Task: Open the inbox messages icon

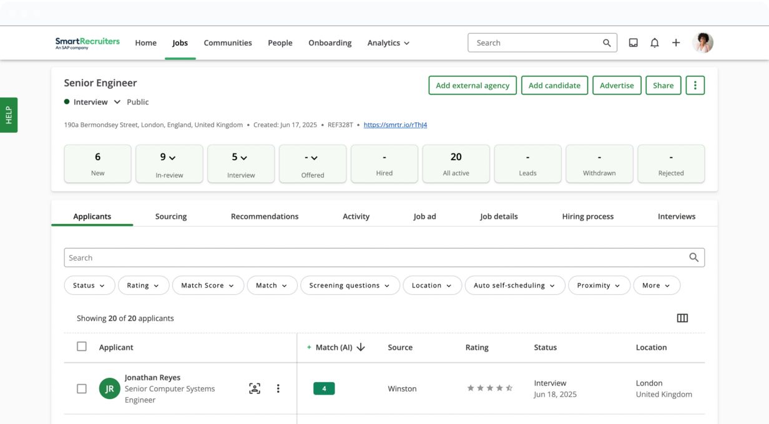Action: (633, 43)
